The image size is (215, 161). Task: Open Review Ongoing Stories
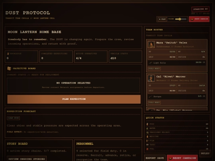tap(27, 159)
